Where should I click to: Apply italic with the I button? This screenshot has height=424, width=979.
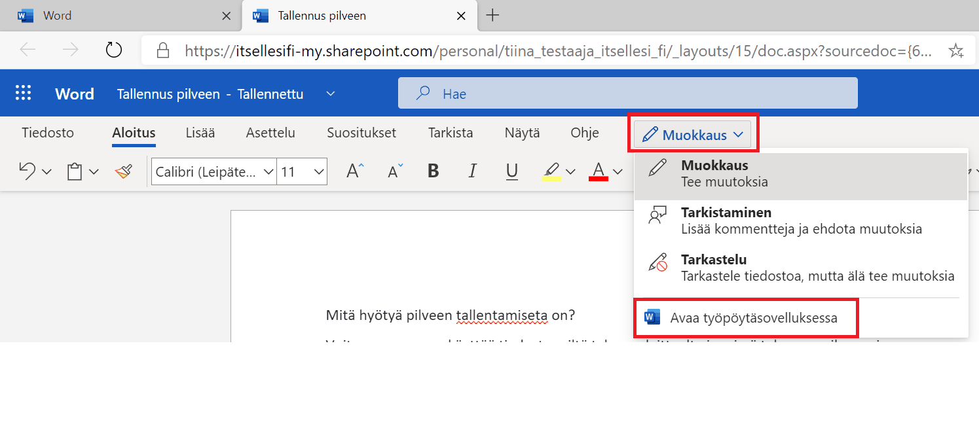pyautogui.click(x=473, y=171)
